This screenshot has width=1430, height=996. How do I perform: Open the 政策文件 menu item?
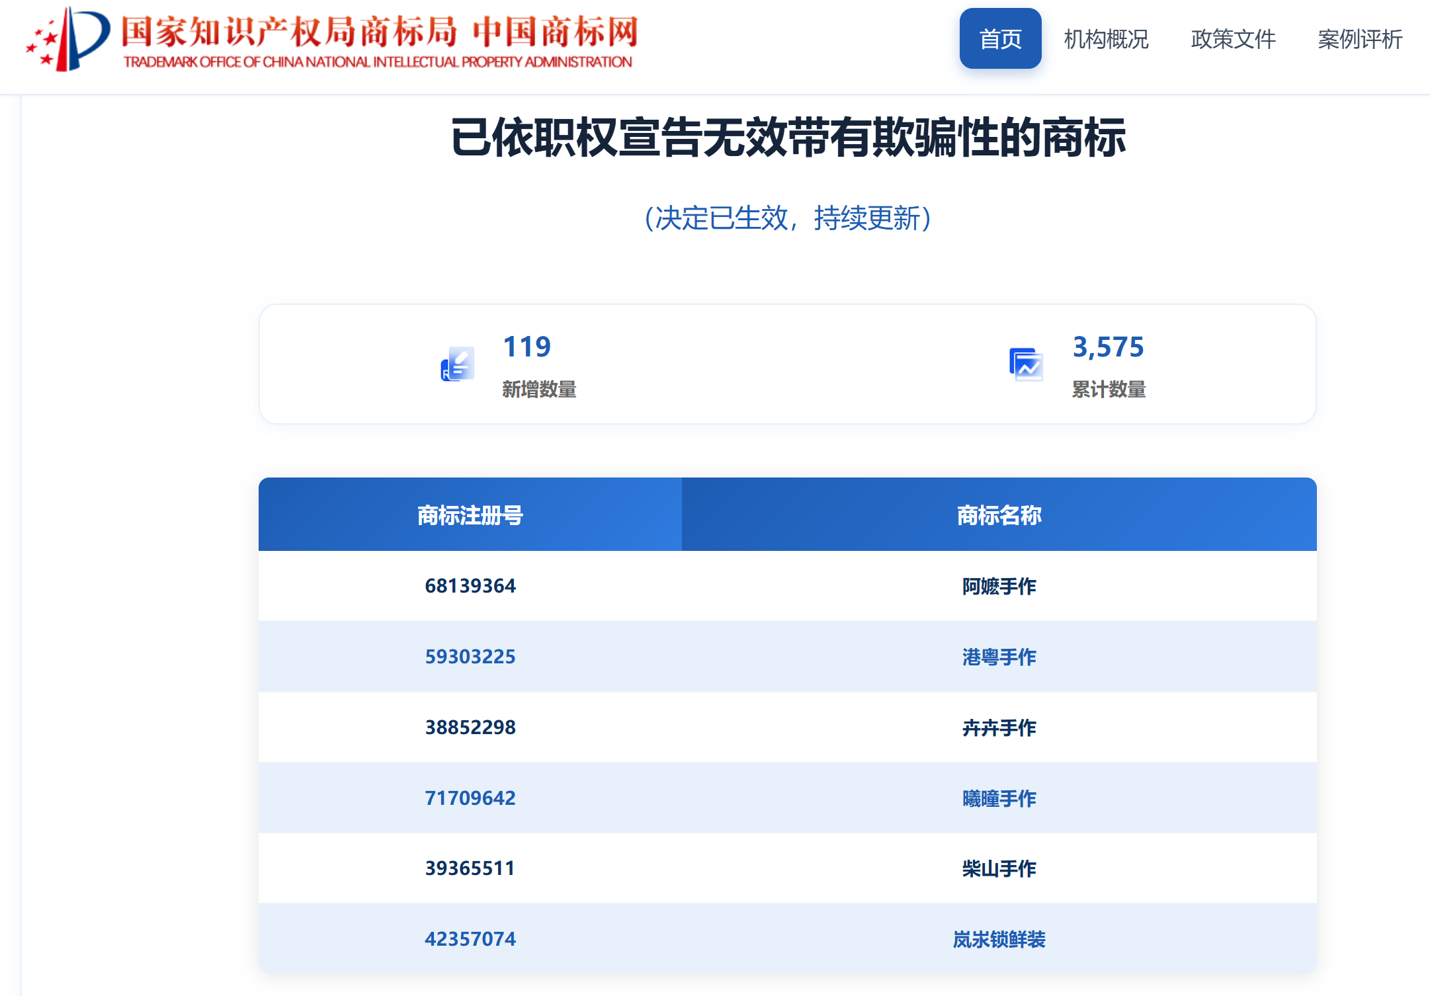(1233, 39)
